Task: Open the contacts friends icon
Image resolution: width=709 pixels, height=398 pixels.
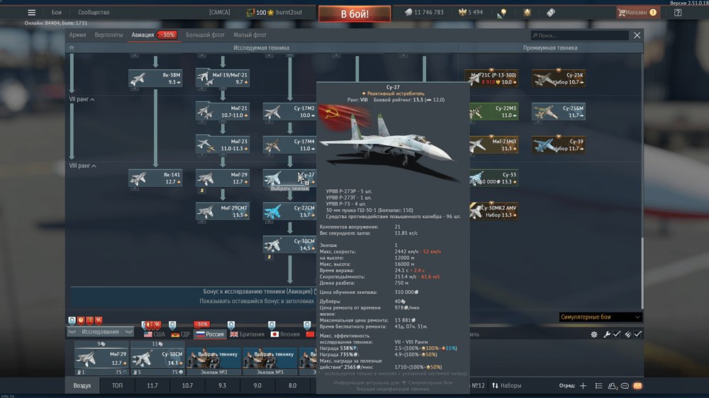Action: [x=612, y=386]
